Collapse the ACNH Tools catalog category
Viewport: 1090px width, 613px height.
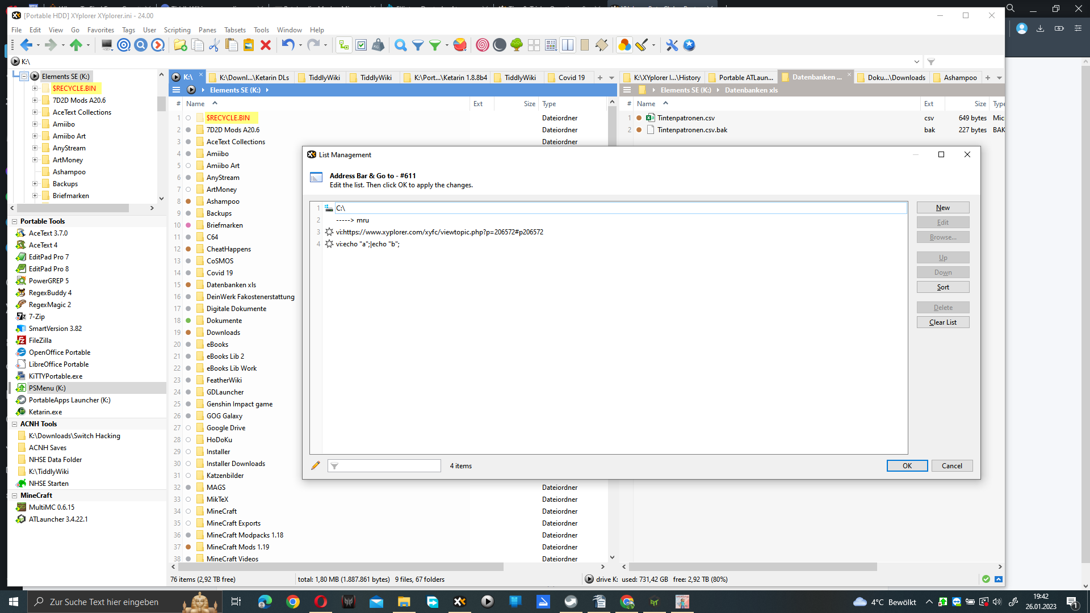pos(14,424)
